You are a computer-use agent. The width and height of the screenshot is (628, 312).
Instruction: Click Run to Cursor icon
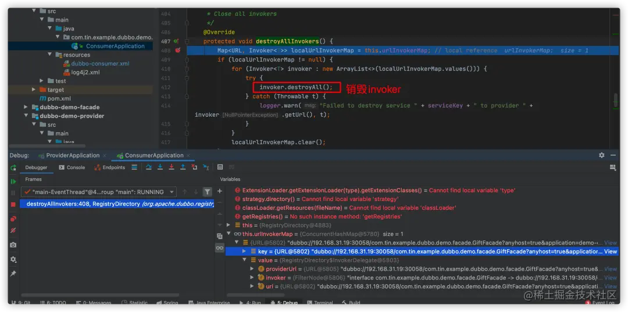(206, 167)
